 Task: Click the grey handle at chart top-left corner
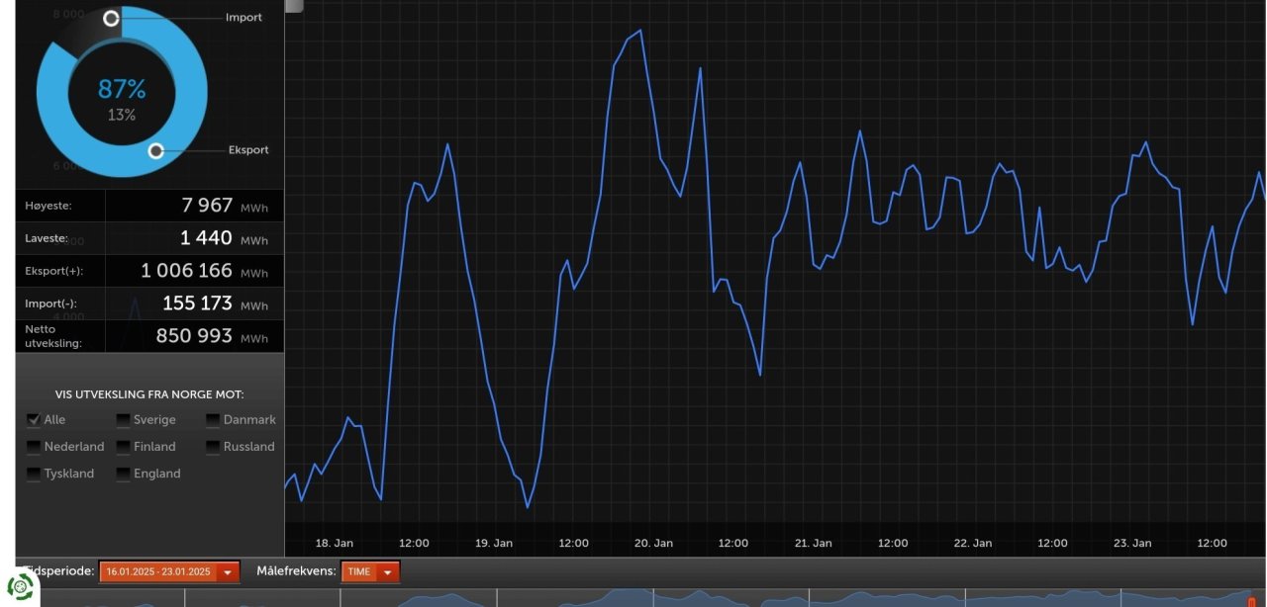coord(294,5)
